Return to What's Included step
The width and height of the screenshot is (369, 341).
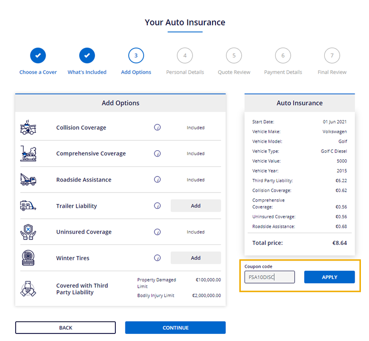[87, 56]
